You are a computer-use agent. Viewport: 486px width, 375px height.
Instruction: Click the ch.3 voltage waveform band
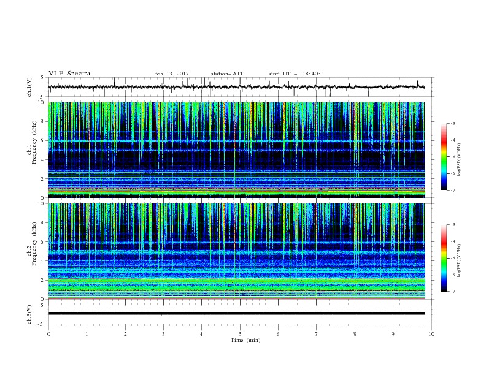coord(236,314)
